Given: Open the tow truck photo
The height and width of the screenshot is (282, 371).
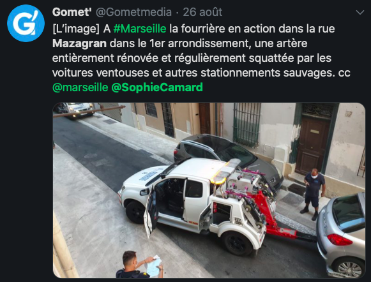Looking at the screenshot, I should click(x=209, y=190).
